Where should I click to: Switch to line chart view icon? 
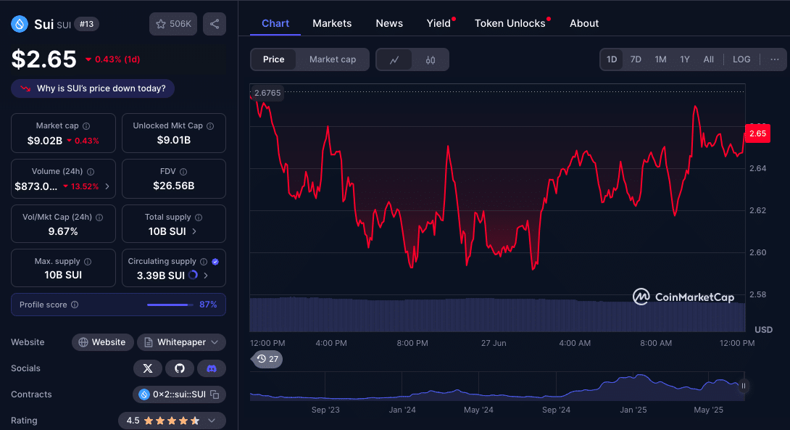[x=394, y=59]
